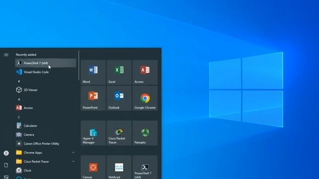Image resolution: width=319 pixels, height=179 pixels.
Task: Open 3D Viewer in the app list
Action: click(45, 90)
